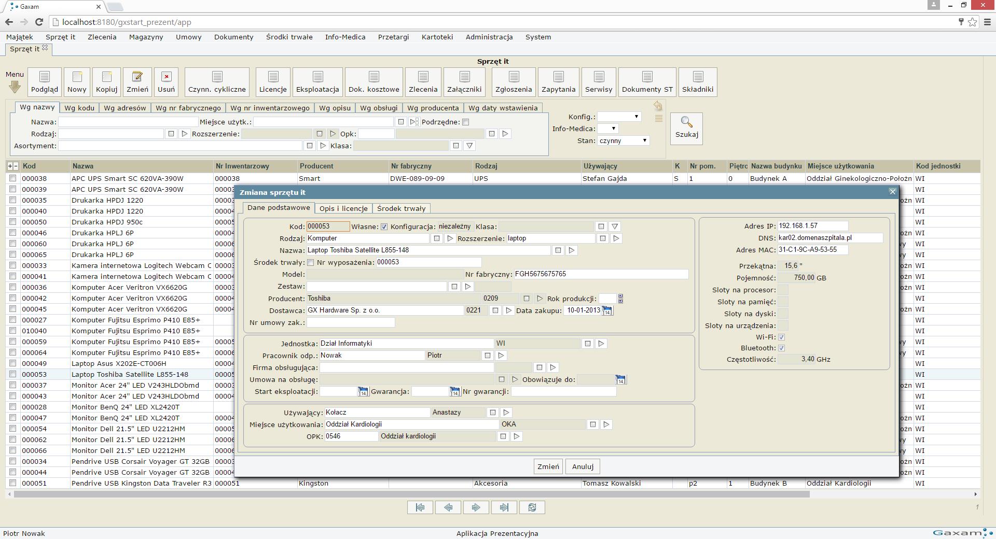This screenshot has height=539, width=996.
Task: Click the Nr fabryczny input field
Action: click(x=601, y=274)
